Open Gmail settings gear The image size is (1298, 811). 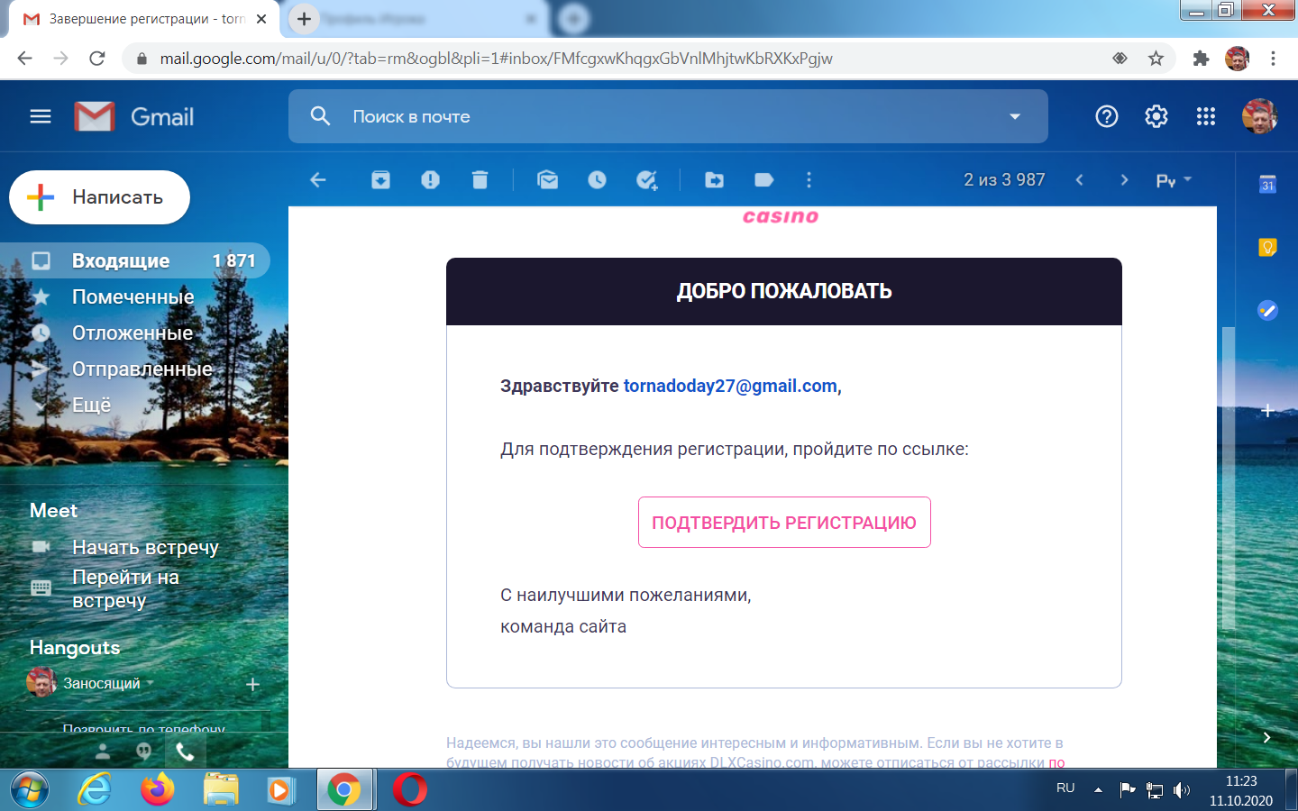[1156, 116]
